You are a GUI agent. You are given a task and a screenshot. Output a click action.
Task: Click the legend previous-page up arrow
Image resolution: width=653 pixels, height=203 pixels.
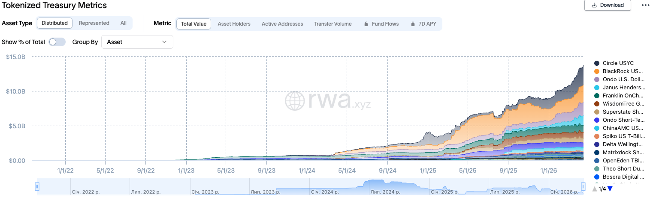tap(594, 189)
